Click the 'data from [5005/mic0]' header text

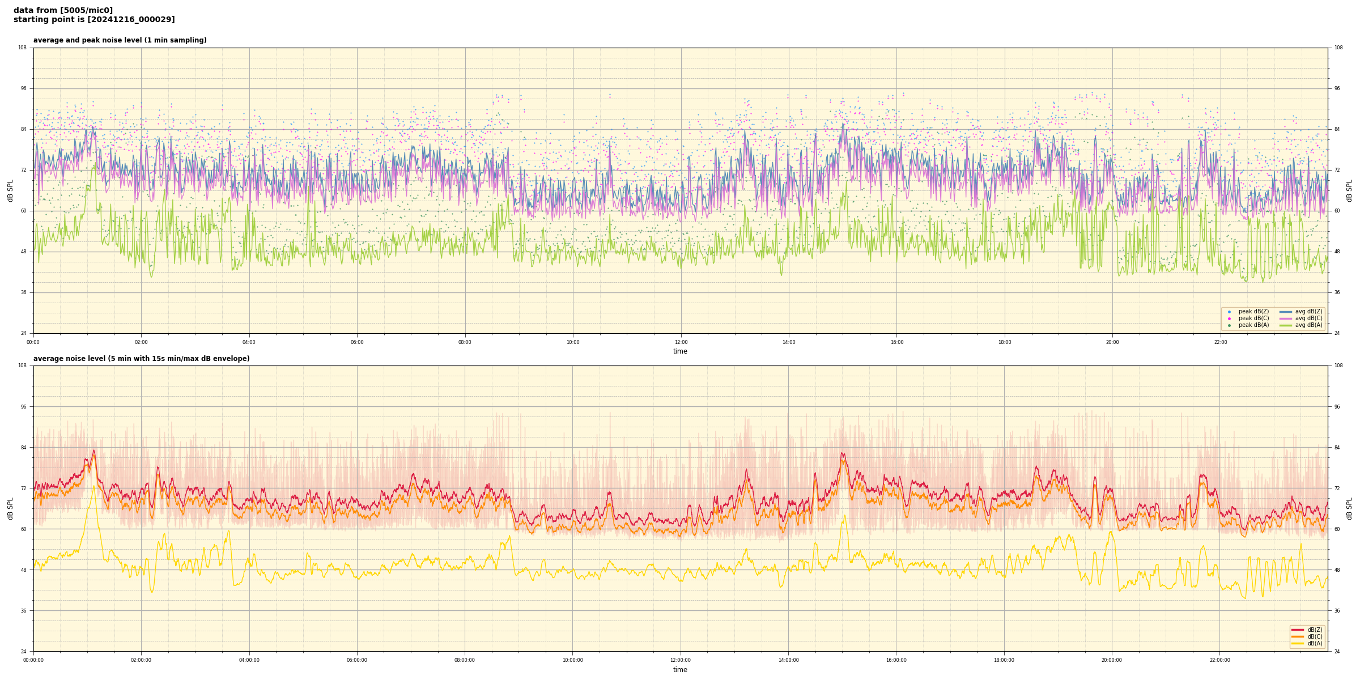coord(63,10)
